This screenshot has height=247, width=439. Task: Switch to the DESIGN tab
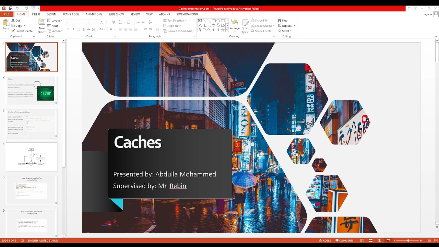(x=51, y=14)
